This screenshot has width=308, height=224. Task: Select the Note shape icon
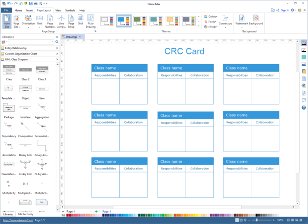pyautogui.click(x=42, y=202)
